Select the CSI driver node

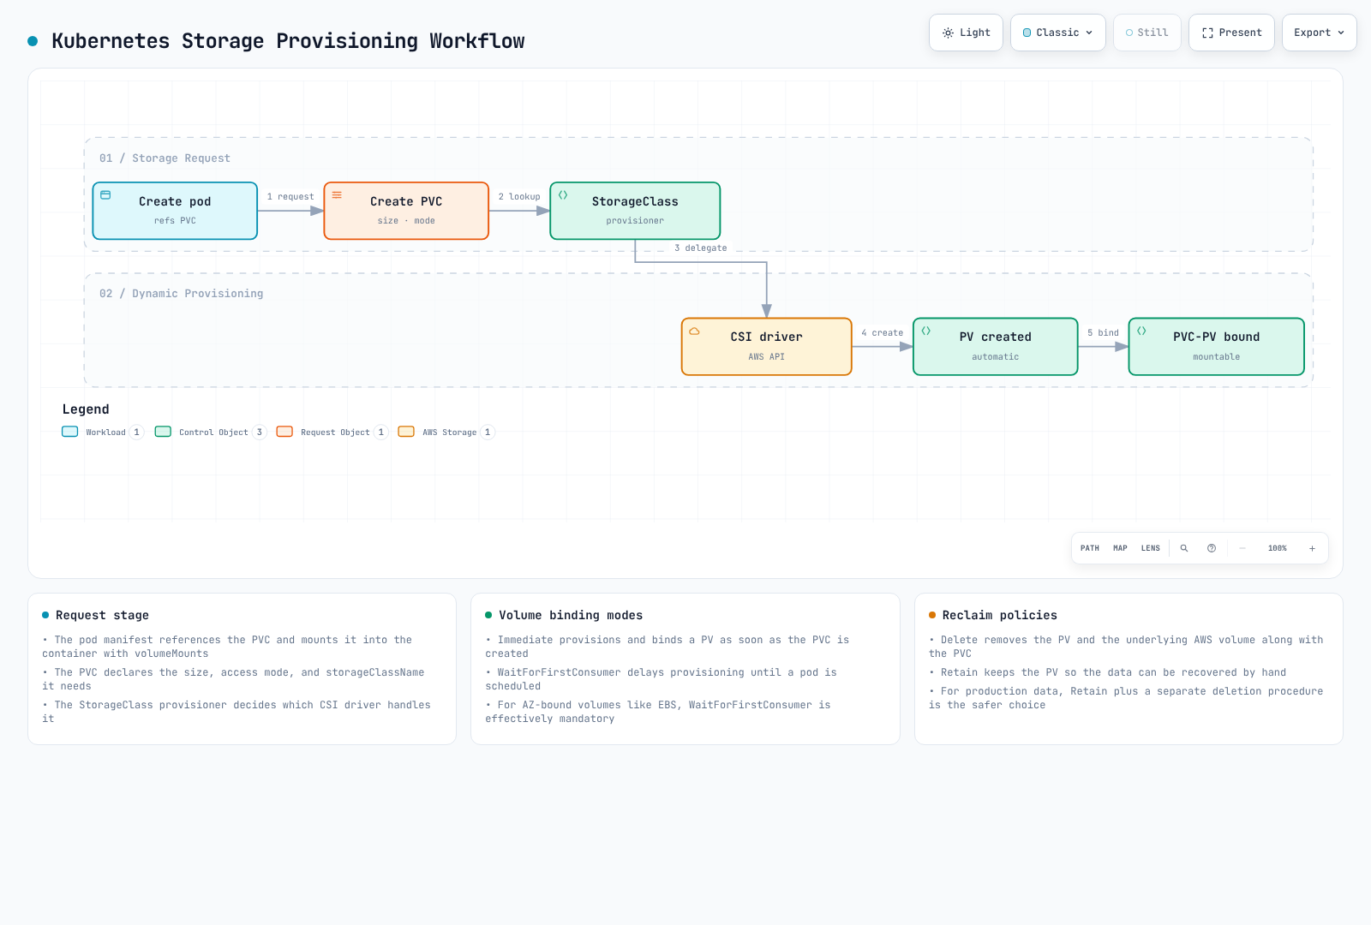[767, 347]
